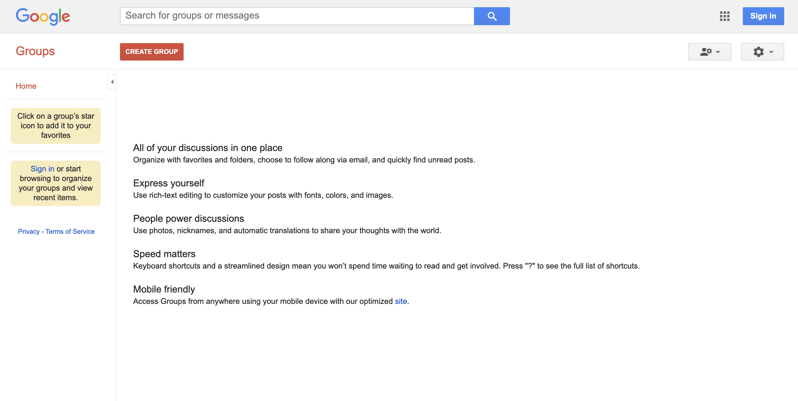Open the Terms of Service link
The width and height of the screenshot is (798, 401).
(70, 231)
